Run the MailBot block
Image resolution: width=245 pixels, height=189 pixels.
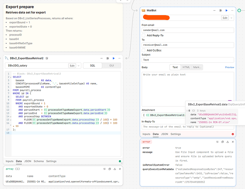point(226,11)
